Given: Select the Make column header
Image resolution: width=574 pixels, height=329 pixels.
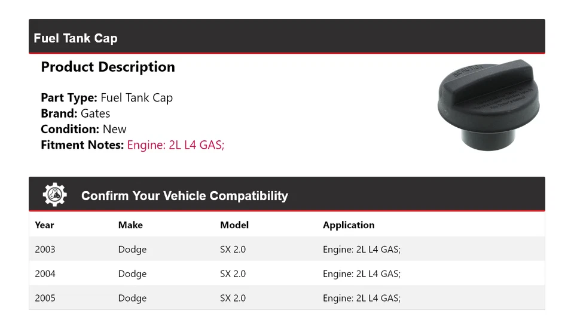Looking at the screenshot, I should pos(130,225).
